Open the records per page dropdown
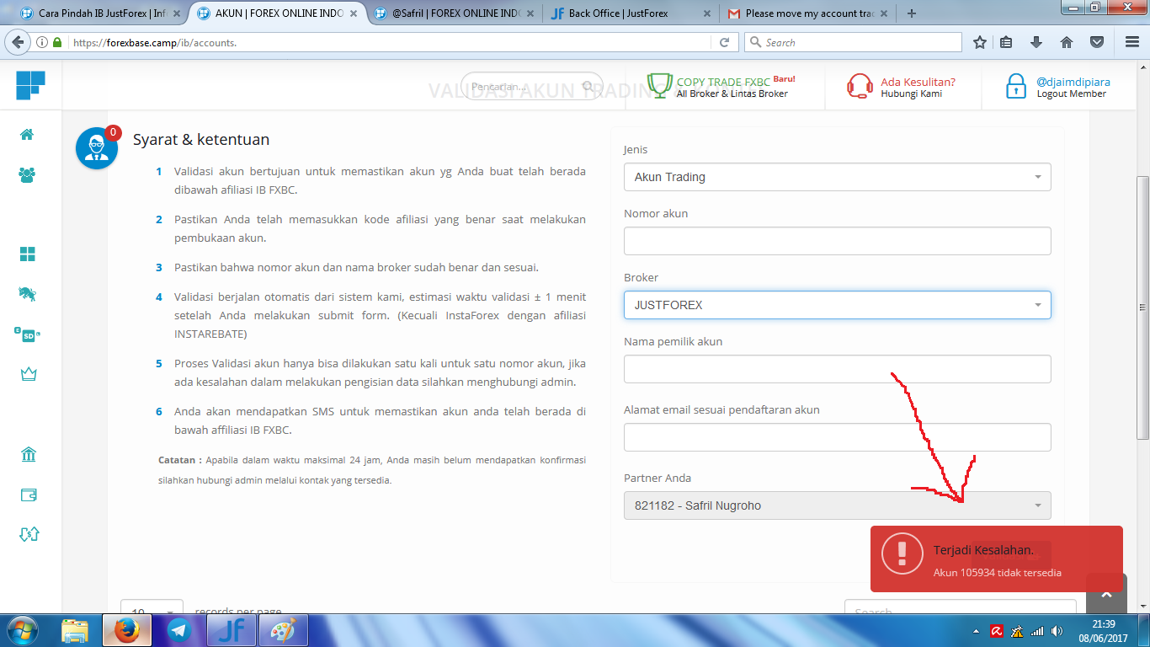The width and height of the screenshot is (1150, 647). (152, 611)
